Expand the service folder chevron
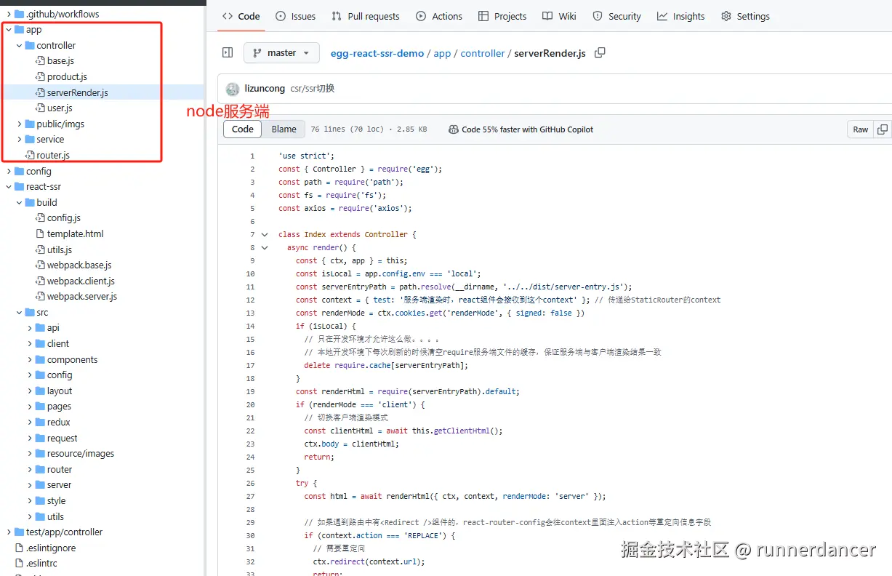The height and width of the screenshot is (576, 892). [x=20, y=139]
